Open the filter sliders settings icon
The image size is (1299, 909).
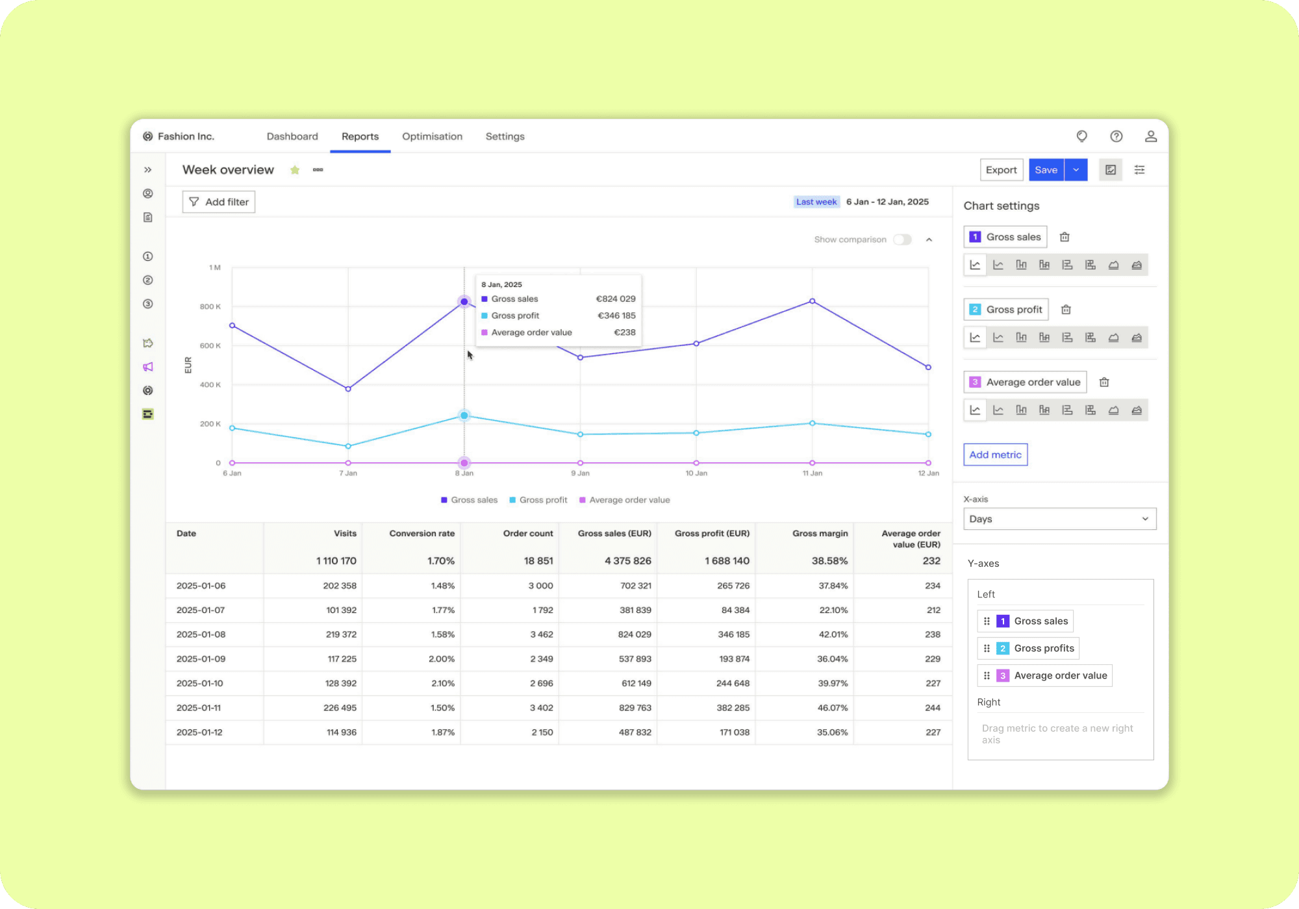tap(1139, 170)
